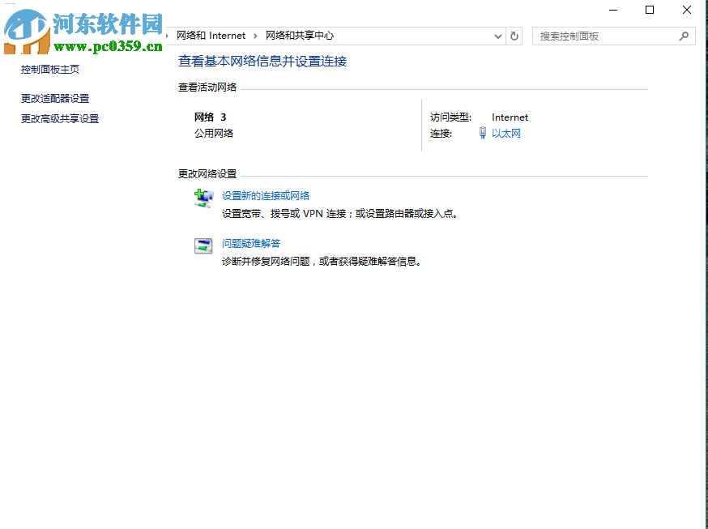Click inside the 搜索控制面板 search field
Viewport: 708px width, 529px height.
pos(604,36)
